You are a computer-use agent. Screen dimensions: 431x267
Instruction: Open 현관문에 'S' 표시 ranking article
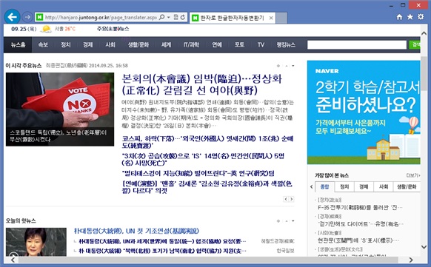(x=358, y=240)
